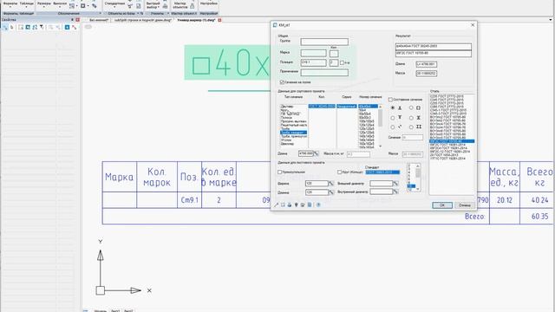Viewport: 555px width, 312px height.
Task: Click the red last icon in Свойства toolbar
Action: 75,27
